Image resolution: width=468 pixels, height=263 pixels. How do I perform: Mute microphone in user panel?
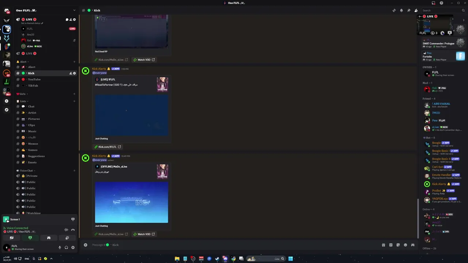tap(60, 248)
